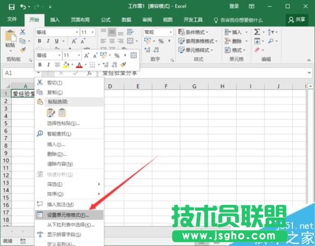Click the mini toolbar borders icon
Viewport: 315px width, 246px height.
tap(92, 64)
